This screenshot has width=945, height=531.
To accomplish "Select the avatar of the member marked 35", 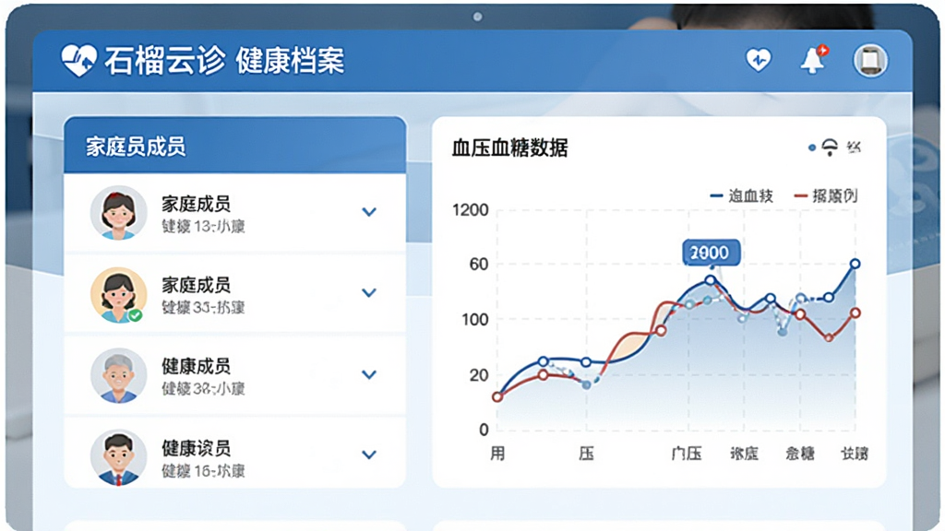I will 118,294.
